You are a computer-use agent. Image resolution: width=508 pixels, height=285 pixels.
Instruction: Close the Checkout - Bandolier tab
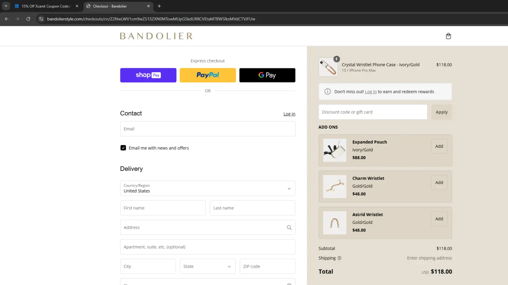(x=148, y=6)
